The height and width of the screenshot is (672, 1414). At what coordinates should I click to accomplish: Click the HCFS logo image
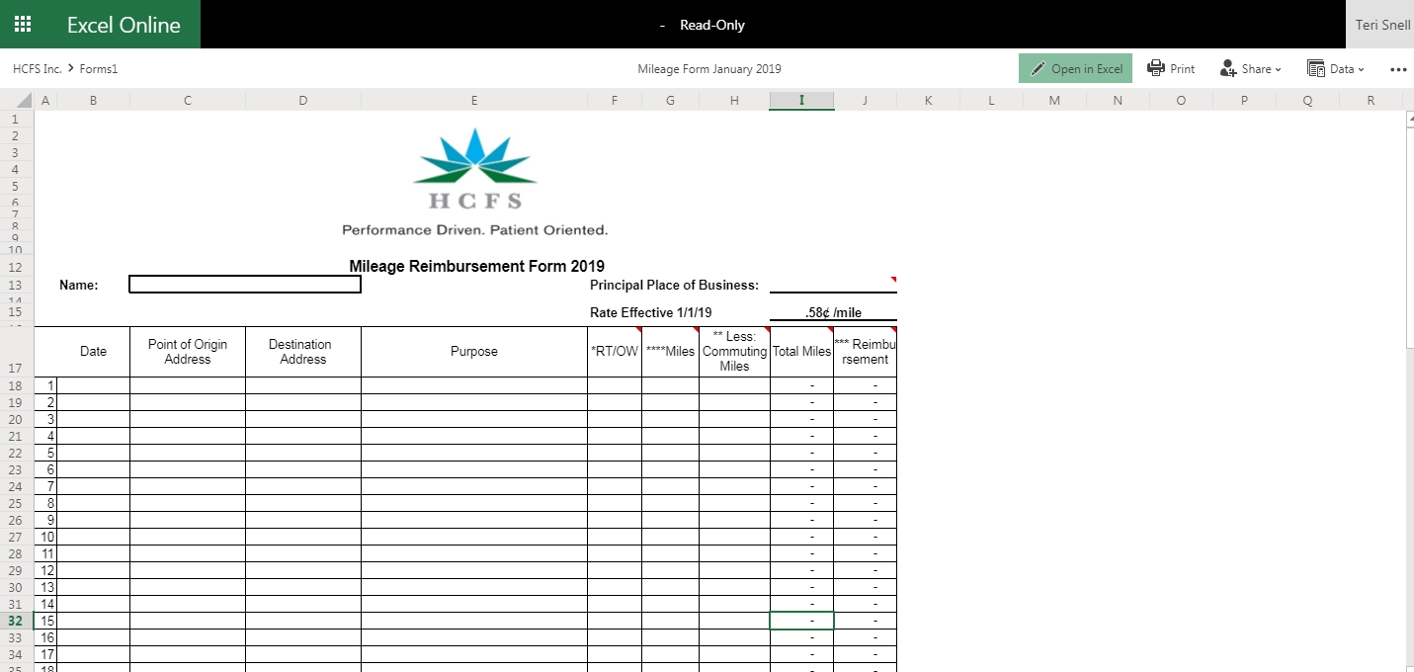[474, 170]
